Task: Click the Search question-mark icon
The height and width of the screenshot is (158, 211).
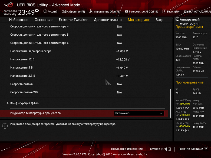Action: click(x=164, y=11)
